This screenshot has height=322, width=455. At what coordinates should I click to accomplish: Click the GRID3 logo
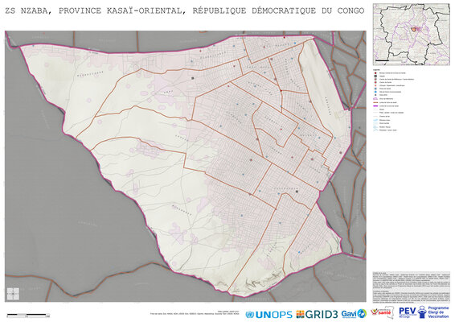point(317,315)
